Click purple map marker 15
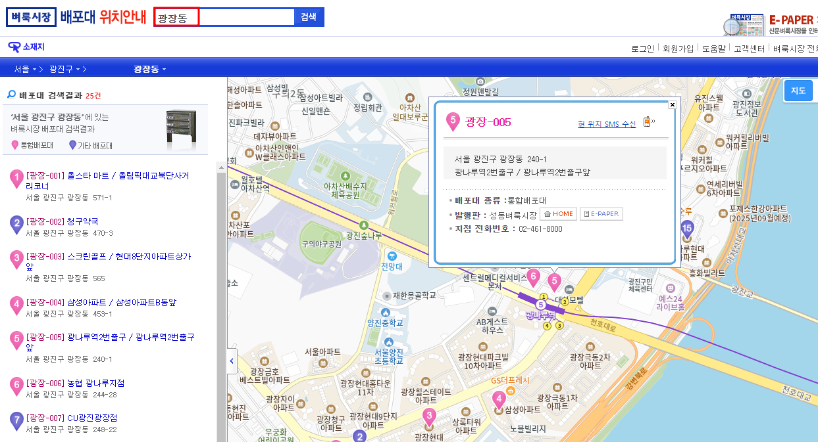 pyautogui.click(x=688, y=226)
